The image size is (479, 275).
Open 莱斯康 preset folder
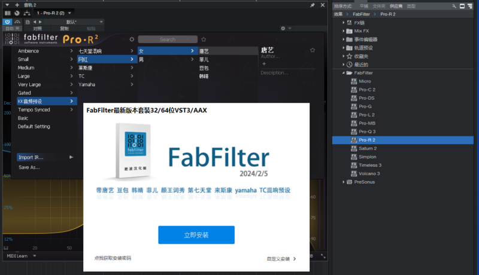tap(106, 68)
